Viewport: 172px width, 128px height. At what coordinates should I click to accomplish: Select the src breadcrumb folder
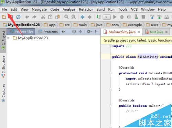[65, 25]
